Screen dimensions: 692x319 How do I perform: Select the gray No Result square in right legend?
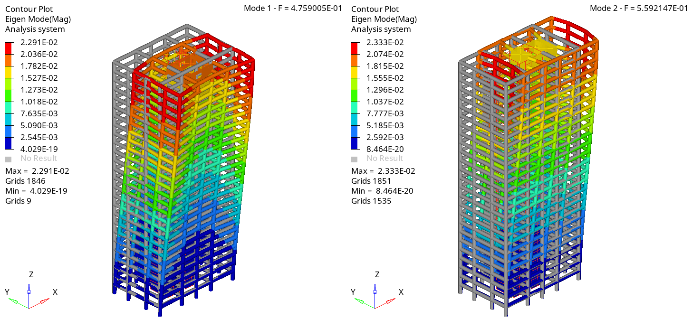tap(354, 159)
